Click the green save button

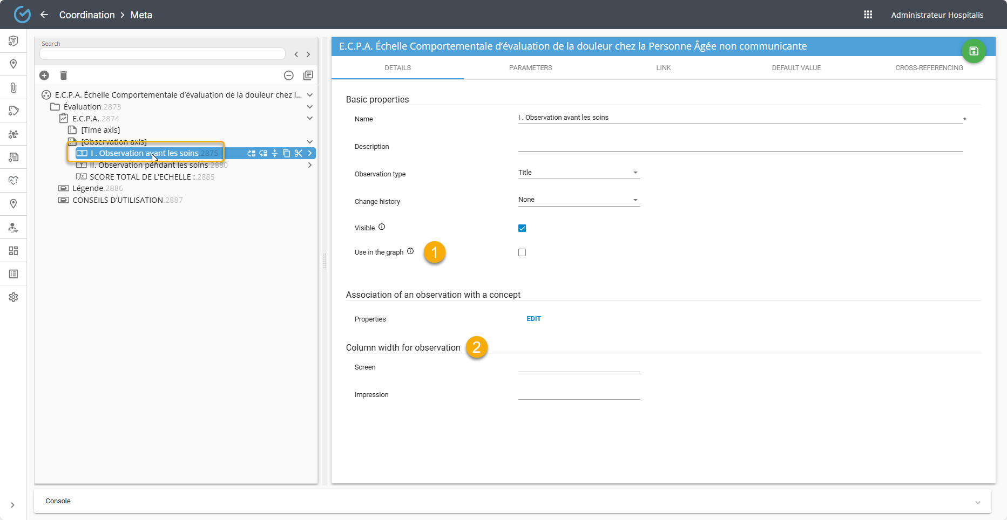tap(974, 51)
